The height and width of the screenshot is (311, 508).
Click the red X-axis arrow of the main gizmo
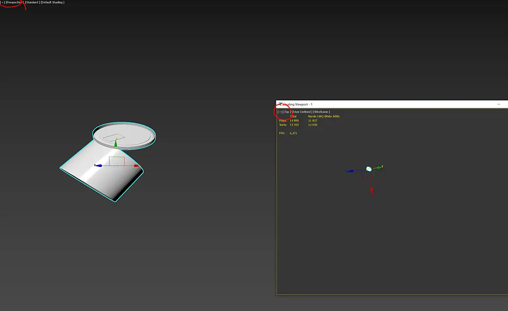coord(137,166)
